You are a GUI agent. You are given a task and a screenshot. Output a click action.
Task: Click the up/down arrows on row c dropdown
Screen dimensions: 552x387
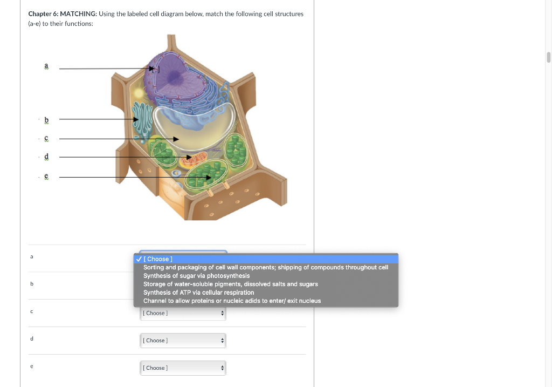221,313
